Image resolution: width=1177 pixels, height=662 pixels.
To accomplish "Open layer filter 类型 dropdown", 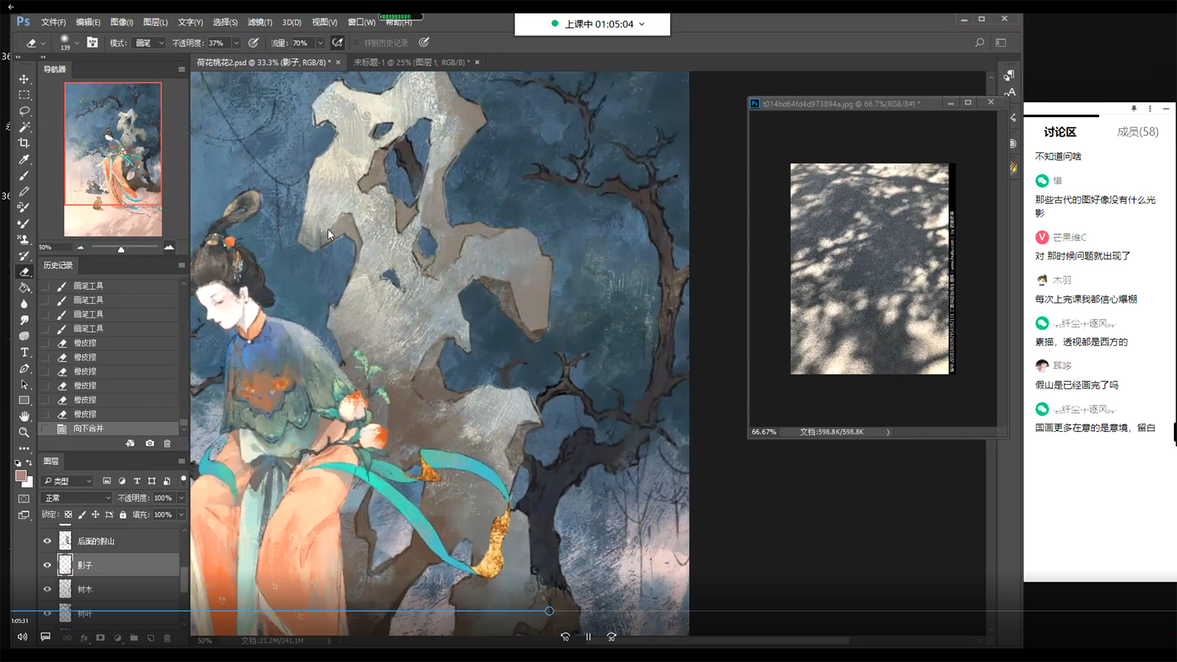I will (67, 481).
